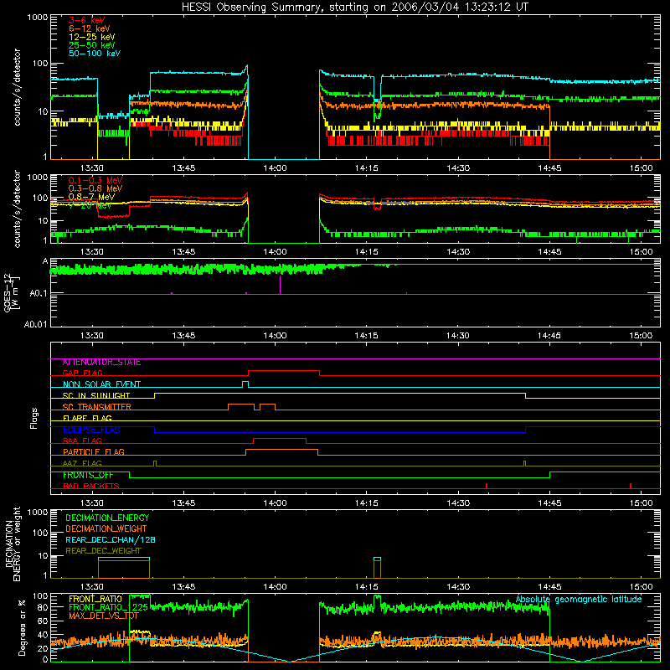Click the A0.01 tick label on GOES axis
Viewport: 670px width, 670px height.
(x=35, y=324)
